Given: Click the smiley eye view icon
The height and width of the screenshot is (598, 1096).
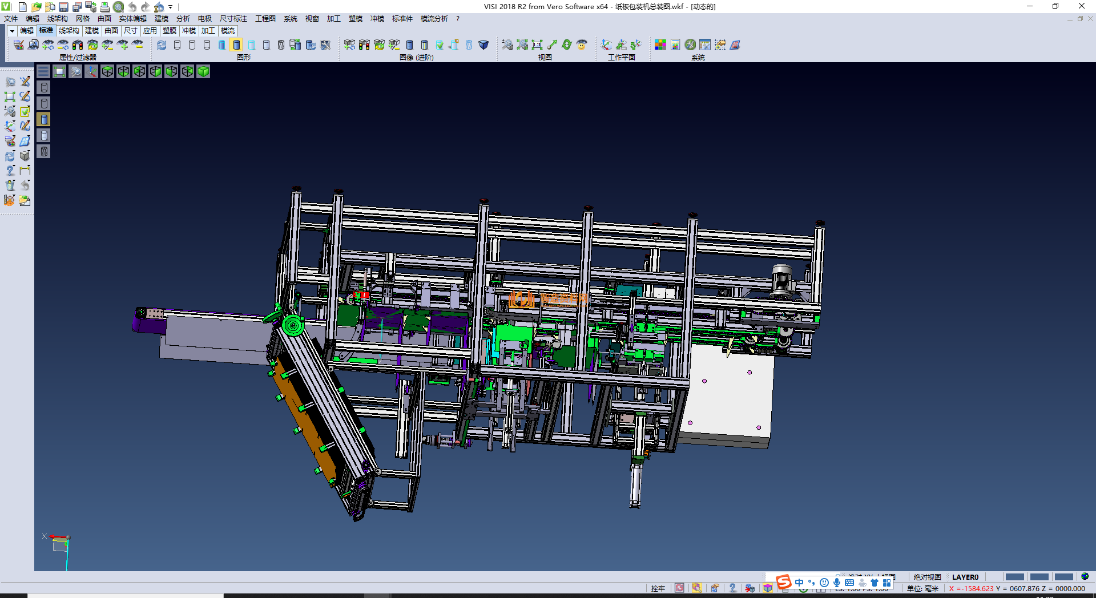Looking at the screenshot, I should click(582, 45).
